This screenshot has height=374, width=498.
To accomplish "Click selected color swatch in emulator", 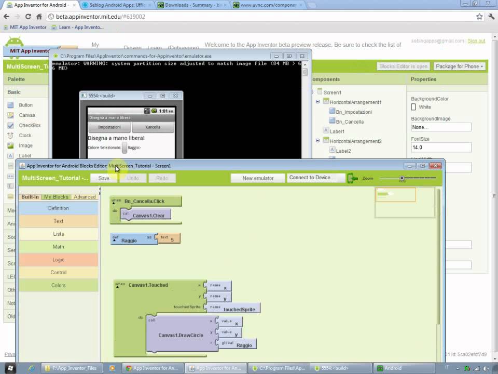I will pos(125,148).
